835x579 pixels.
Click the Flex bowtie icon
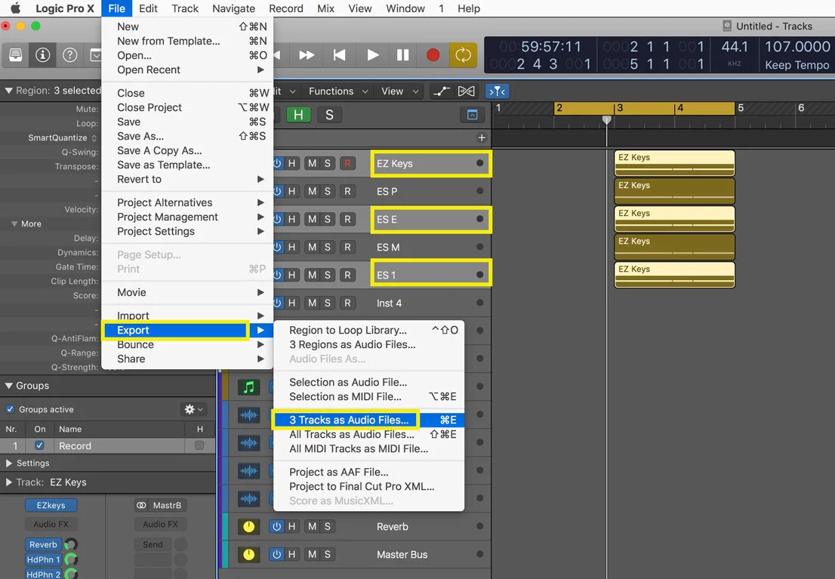click(467, 91)
